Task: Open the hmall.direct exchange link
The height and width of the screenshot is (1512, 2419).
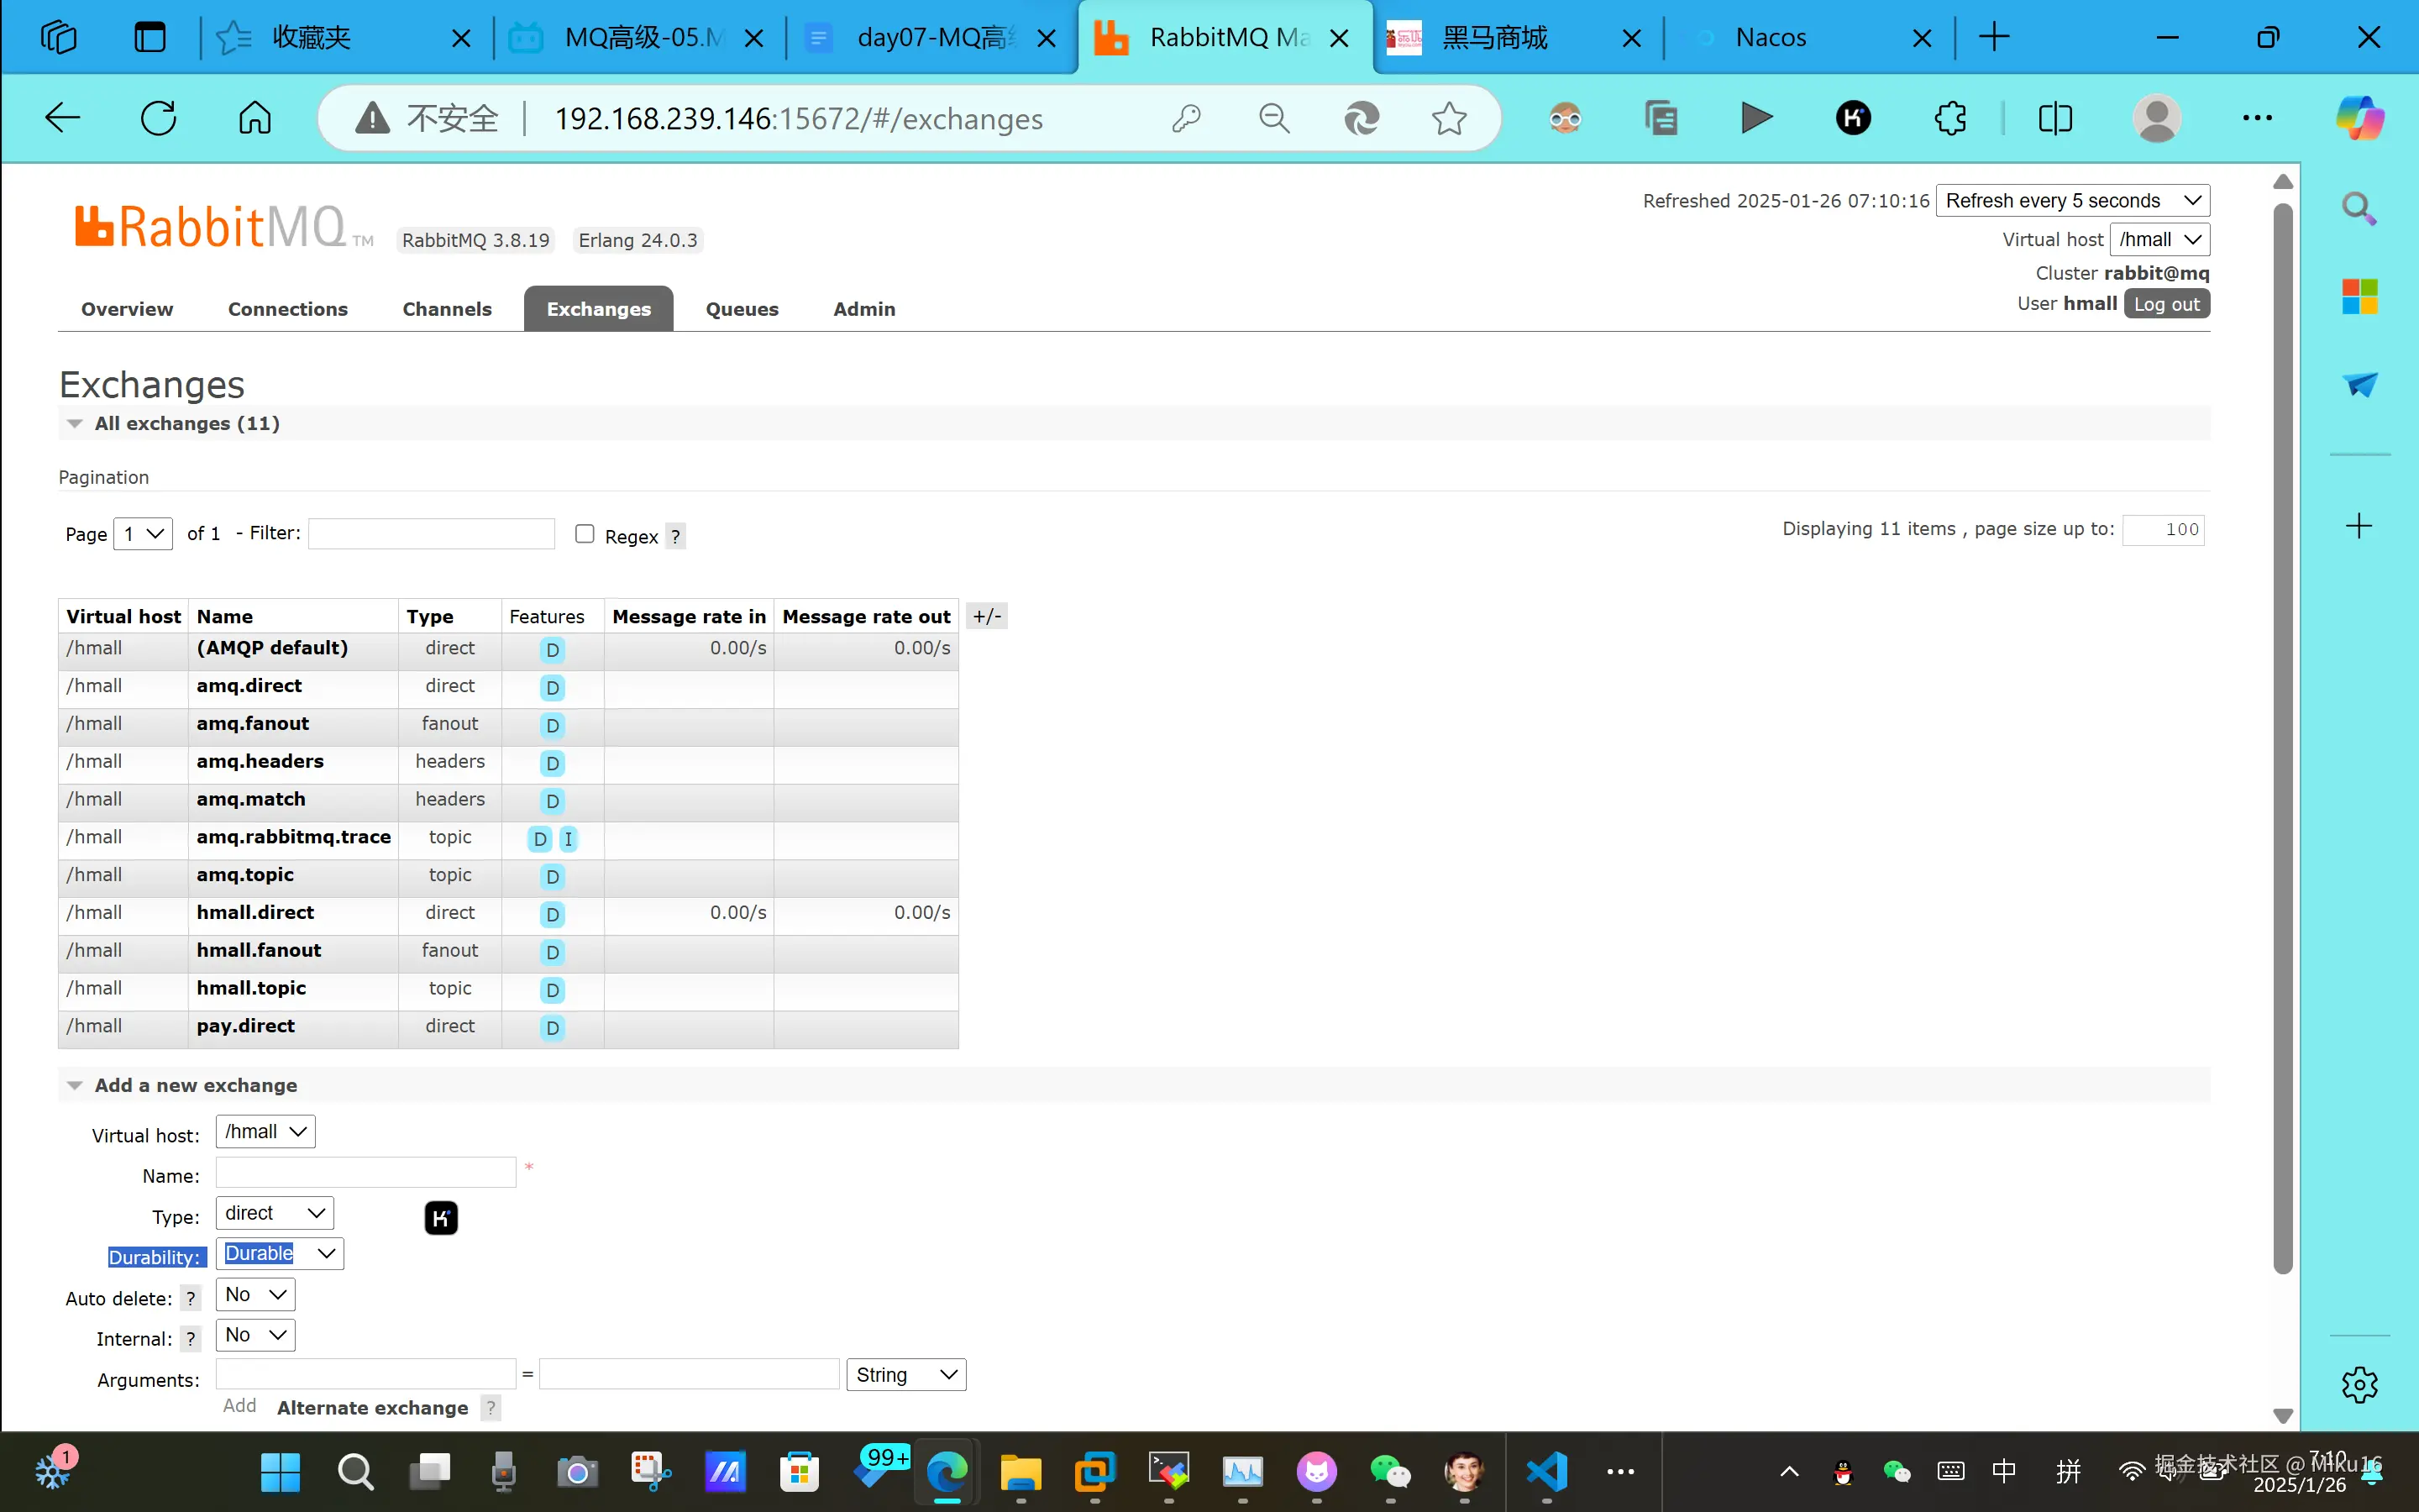Action: [254, 912]
